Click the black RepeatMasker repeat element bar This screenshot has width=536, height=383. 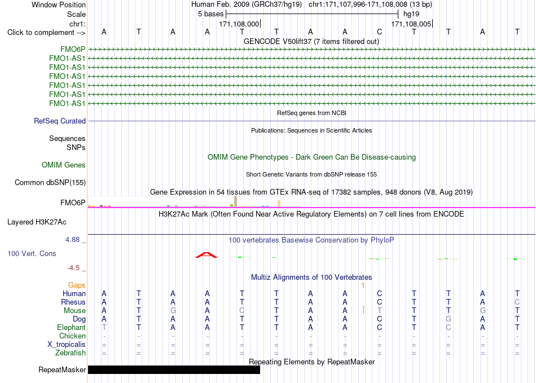[174, 369]
